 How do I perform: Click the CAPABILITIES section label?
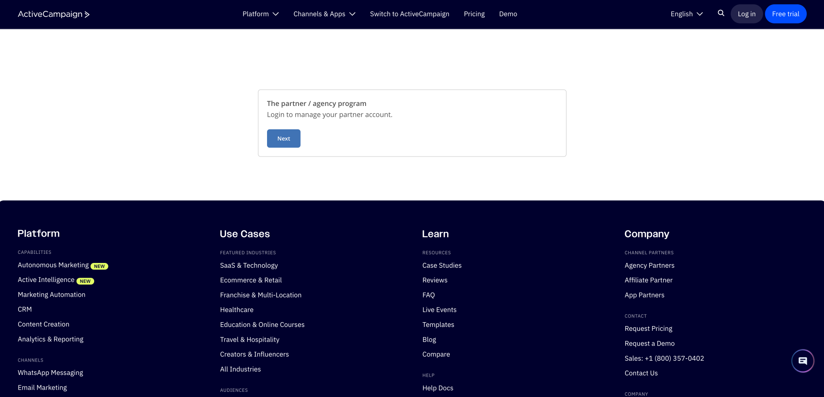click(35, 252)
